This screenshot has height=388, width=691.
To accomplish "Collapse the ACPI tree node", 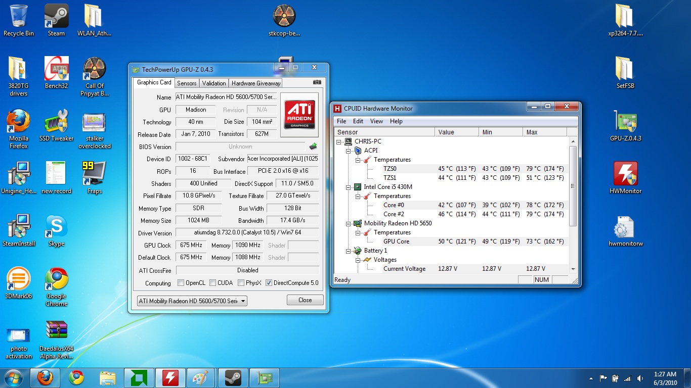I will (349, 151).
